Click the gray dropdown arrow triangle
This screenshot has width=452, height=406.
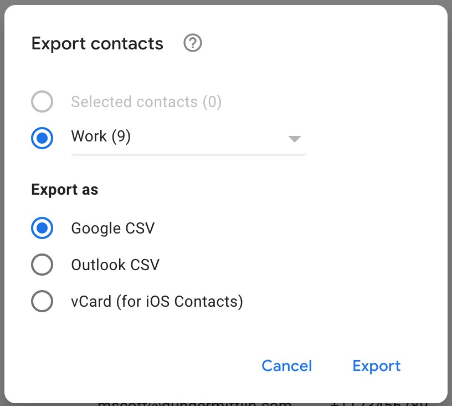tap(295, 139)
